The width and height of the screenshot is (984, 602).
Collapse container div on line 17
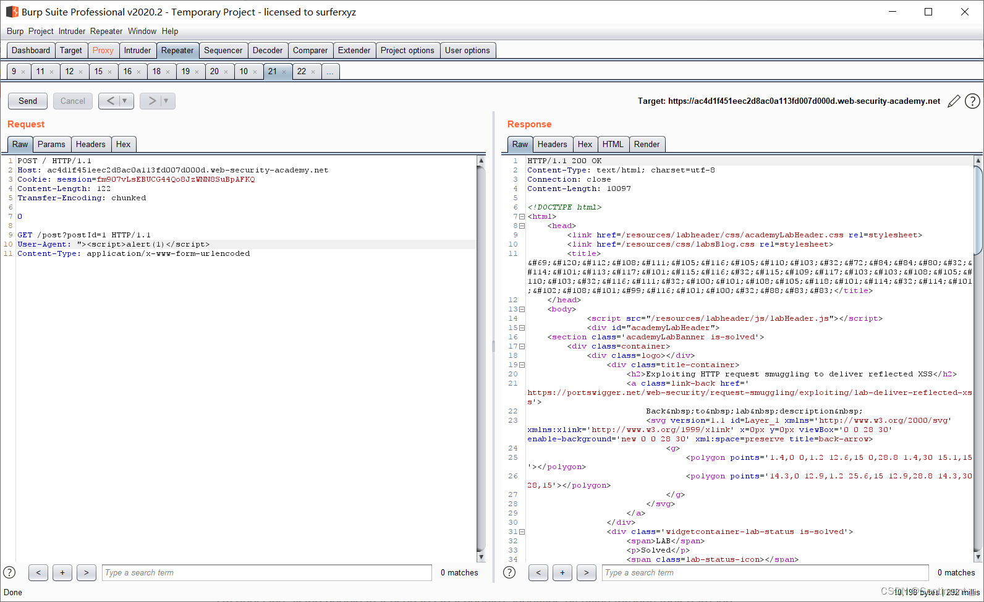point(522,346)
